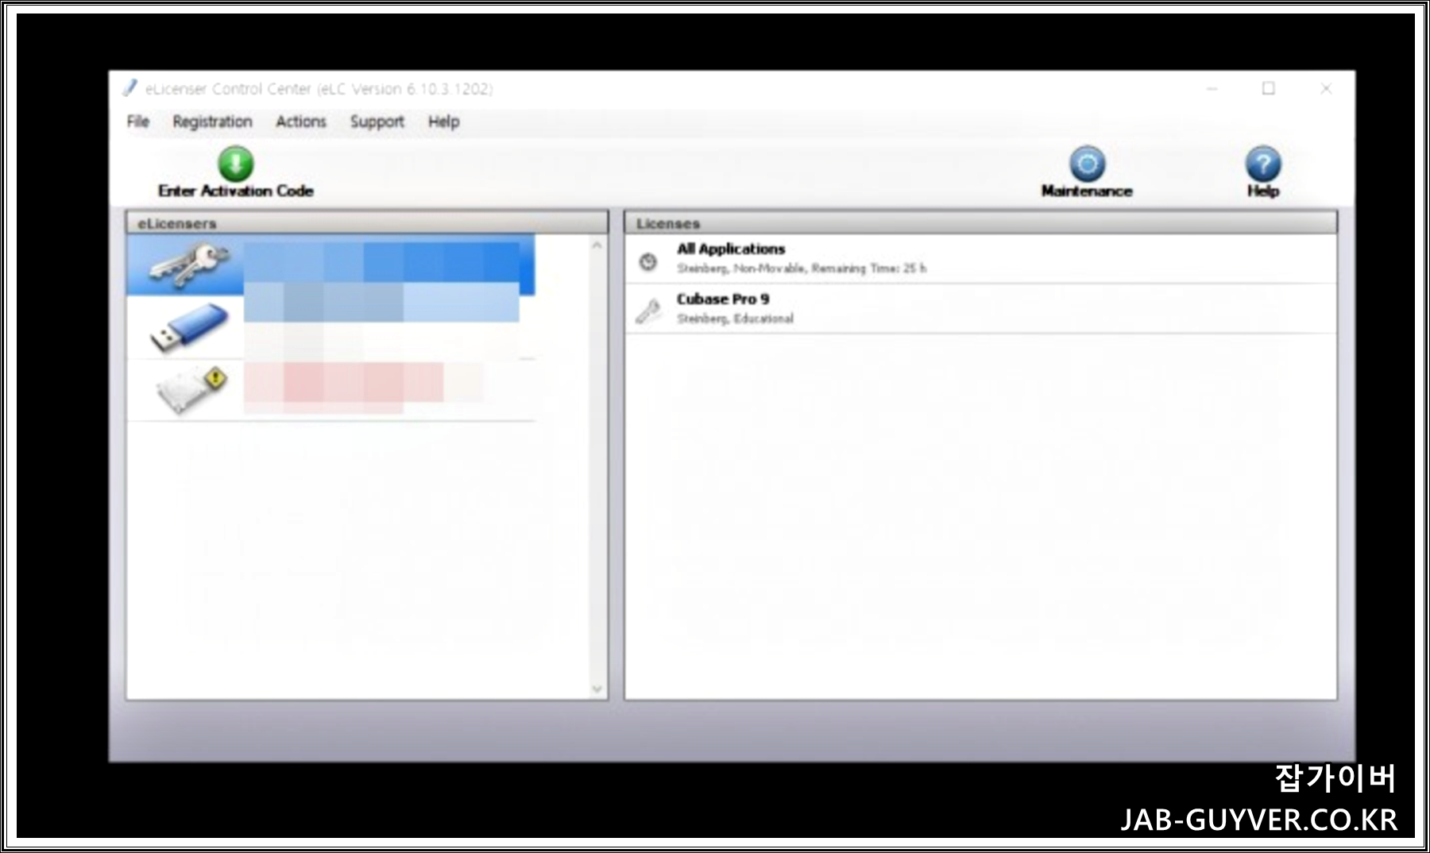This screenshot has width=1430, height=853.
Task: Click the Licenses panel header
Action: (980, 223)
